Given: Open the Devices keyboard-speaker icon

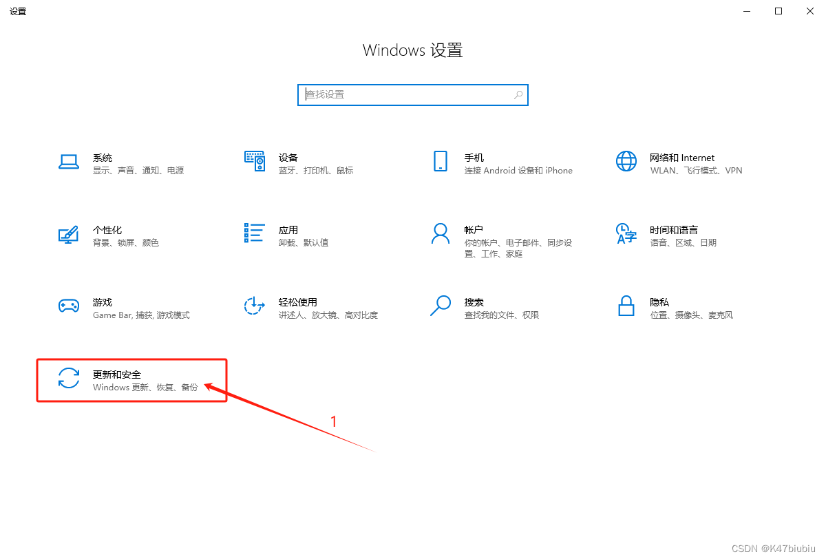Looking at the screenshot, I should click(x=255, y=162).
